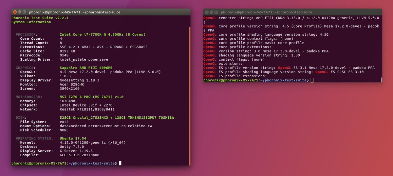
Task: Click "MSI Z270-A PRO (MS-7A71) v1.0"
Action: pos(92,97)
